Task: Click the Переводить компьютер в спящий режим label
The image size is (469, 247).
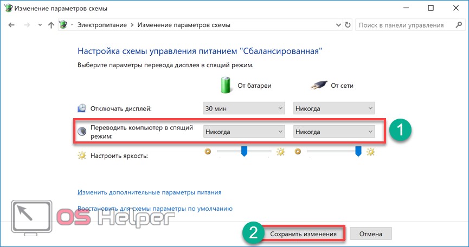Action: (142, 132)
